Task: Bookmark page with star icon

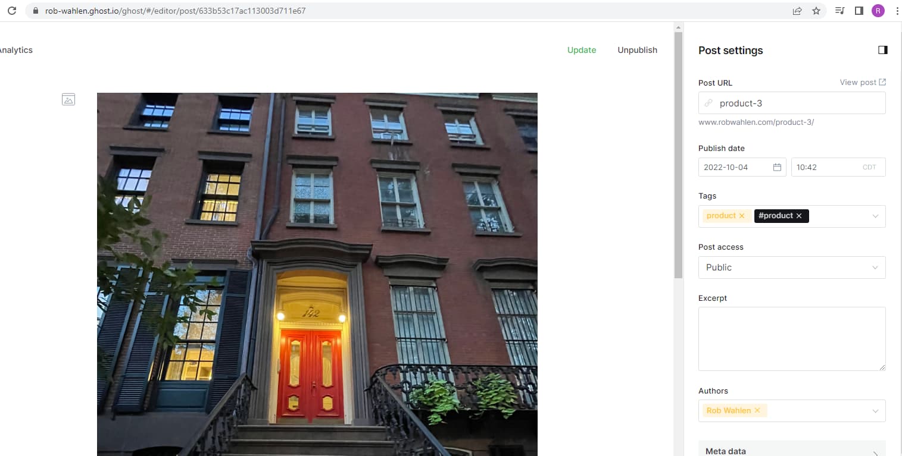Action: (x=816, y=11)
